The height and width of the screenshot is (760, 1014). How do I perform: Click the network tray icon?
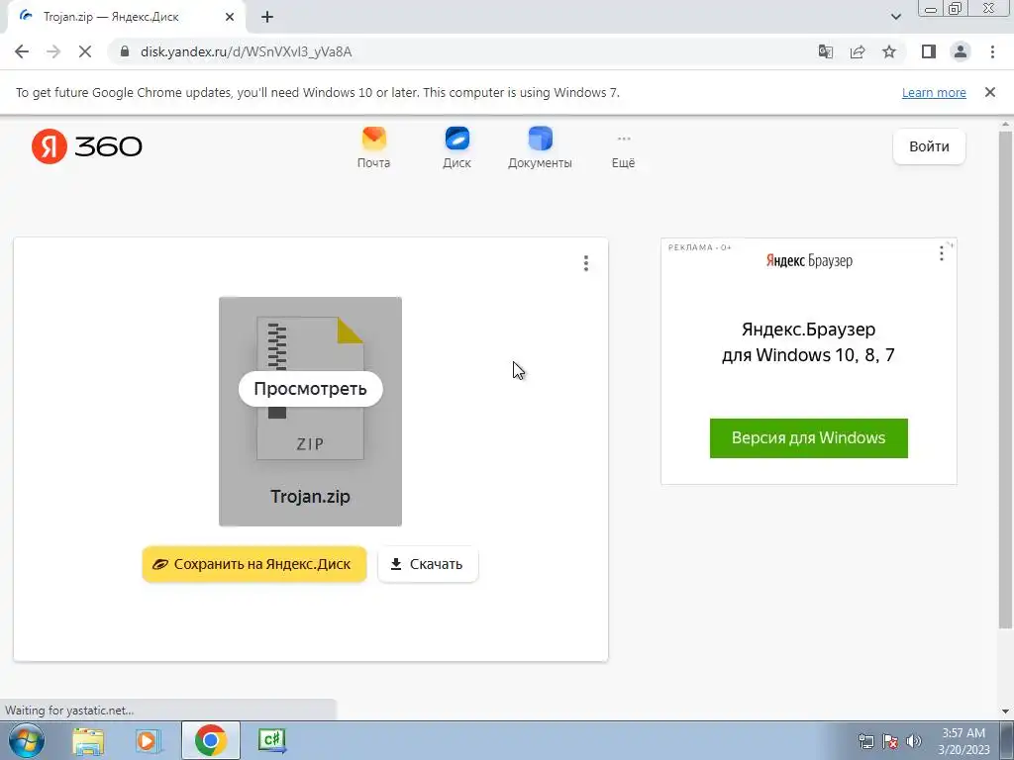tap(865, 742)
